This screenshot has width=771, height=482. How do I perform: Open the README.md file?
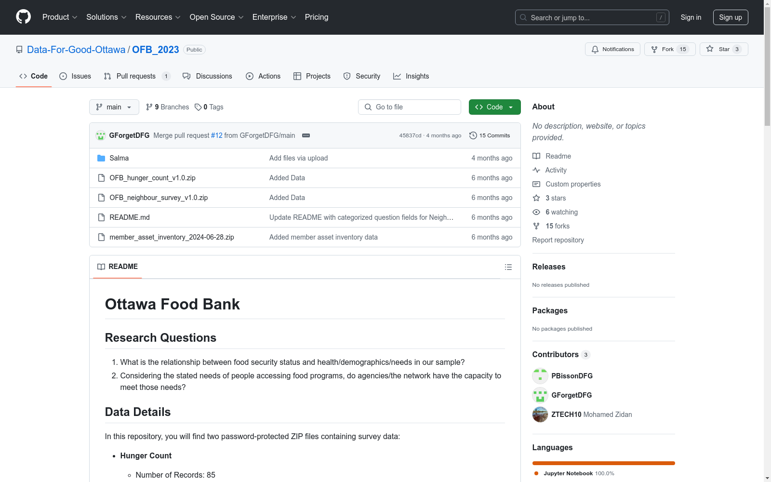130,217
